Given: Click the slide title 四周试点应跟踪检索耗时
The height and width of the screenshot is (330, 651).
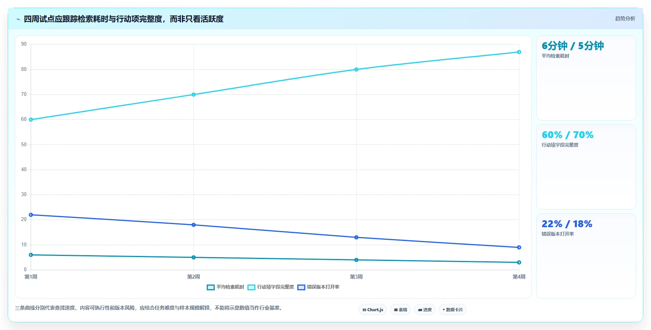Looking at the screenshot, I should [124, 19].
